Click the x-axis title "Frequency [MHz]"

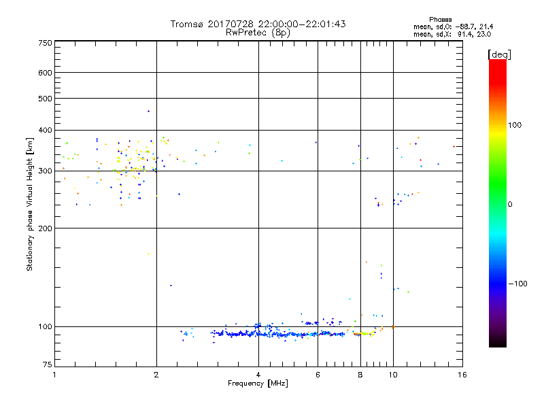click(258, 384)
